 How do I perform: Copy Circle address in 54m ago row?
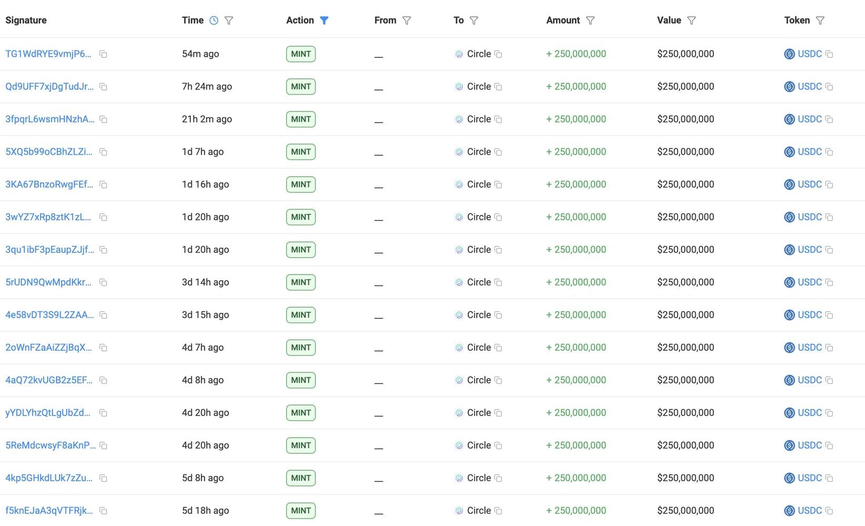point(498,54)
